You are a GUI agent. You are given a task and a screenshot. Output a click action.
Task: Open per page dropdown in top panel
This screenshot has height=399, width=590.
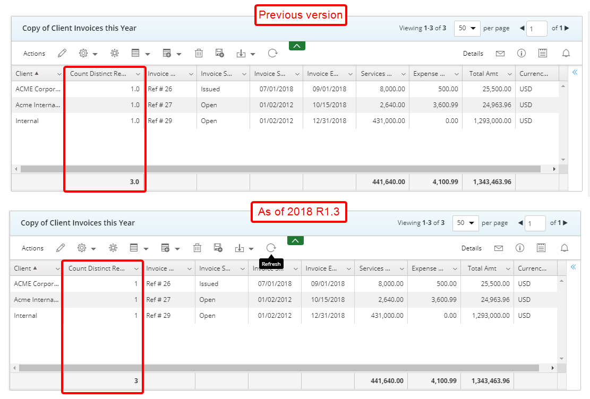[467, 28]
